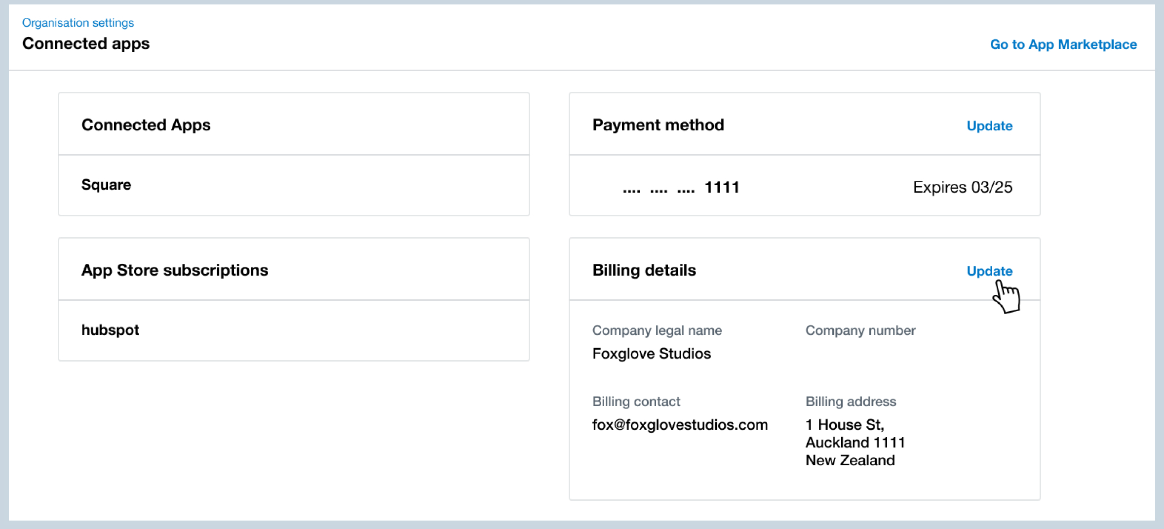Open Organisation settings link
The width and height of the screenshot is (1164, 529).
point(78,22)
